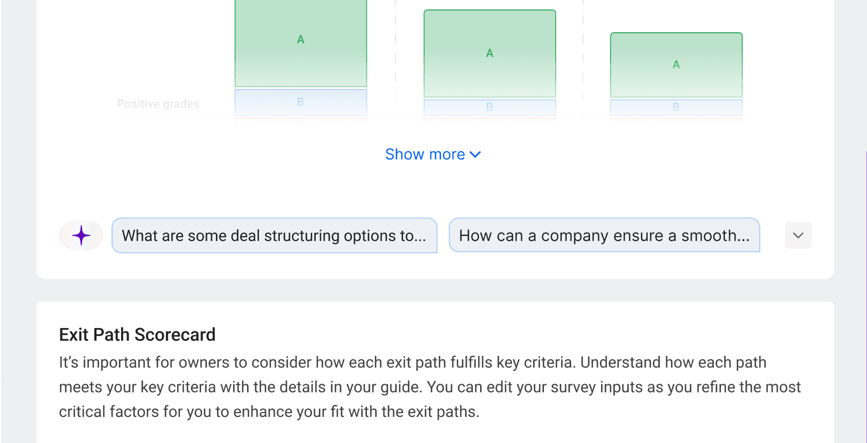Click the dashed divider between the first two columns
This screenshot has height=443, width=867.
(x=395, y=56)
